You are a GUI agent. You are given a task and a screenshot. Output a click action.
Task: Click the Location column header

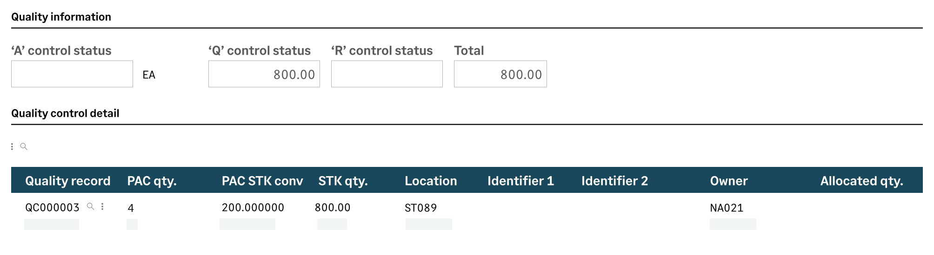[431, 181]
